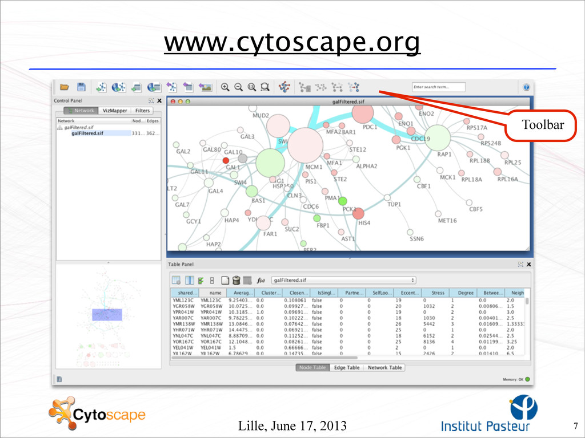Switch to the Network Table tab
Image resolution: width=585 pixels, height=438 pixels.
[x=384, y=368]
